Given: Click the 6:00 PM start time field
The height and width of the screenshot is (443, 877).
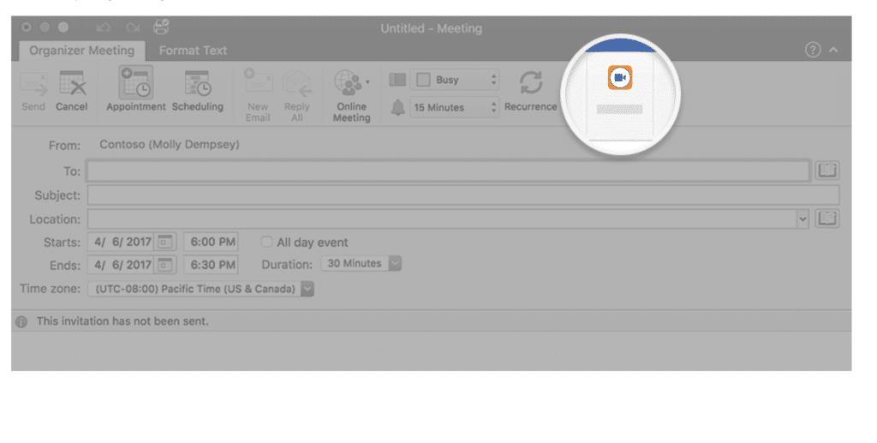Looking at the screenshot, I should [211, 242].
